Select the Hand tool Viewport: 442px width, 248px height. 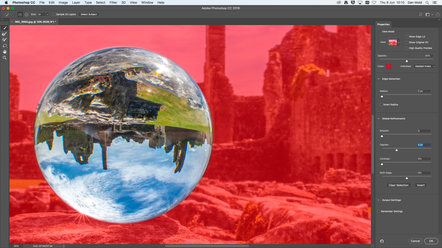[4, 51]
